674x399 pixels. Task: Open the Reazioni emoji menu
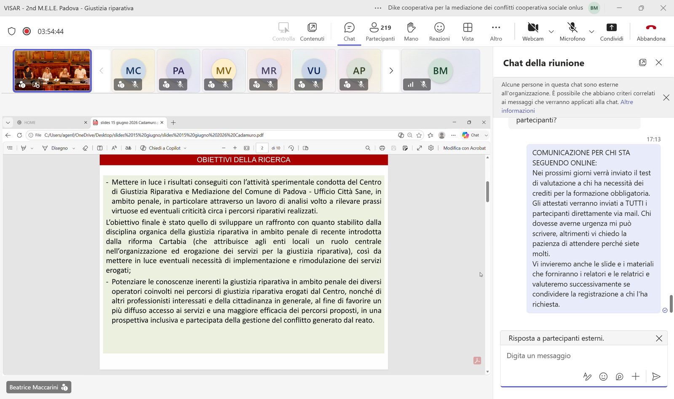tap(439, 32)
